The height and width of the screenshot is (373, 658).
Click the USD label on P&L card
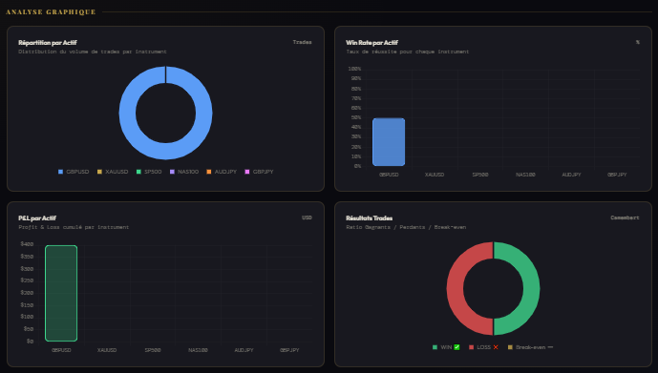[307, 218]
